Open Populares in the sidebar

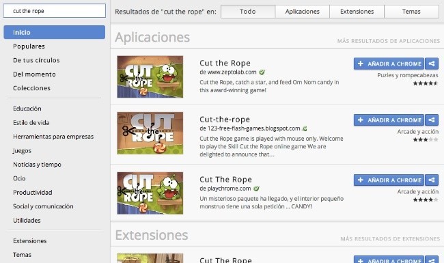click(x=29, y=46)
